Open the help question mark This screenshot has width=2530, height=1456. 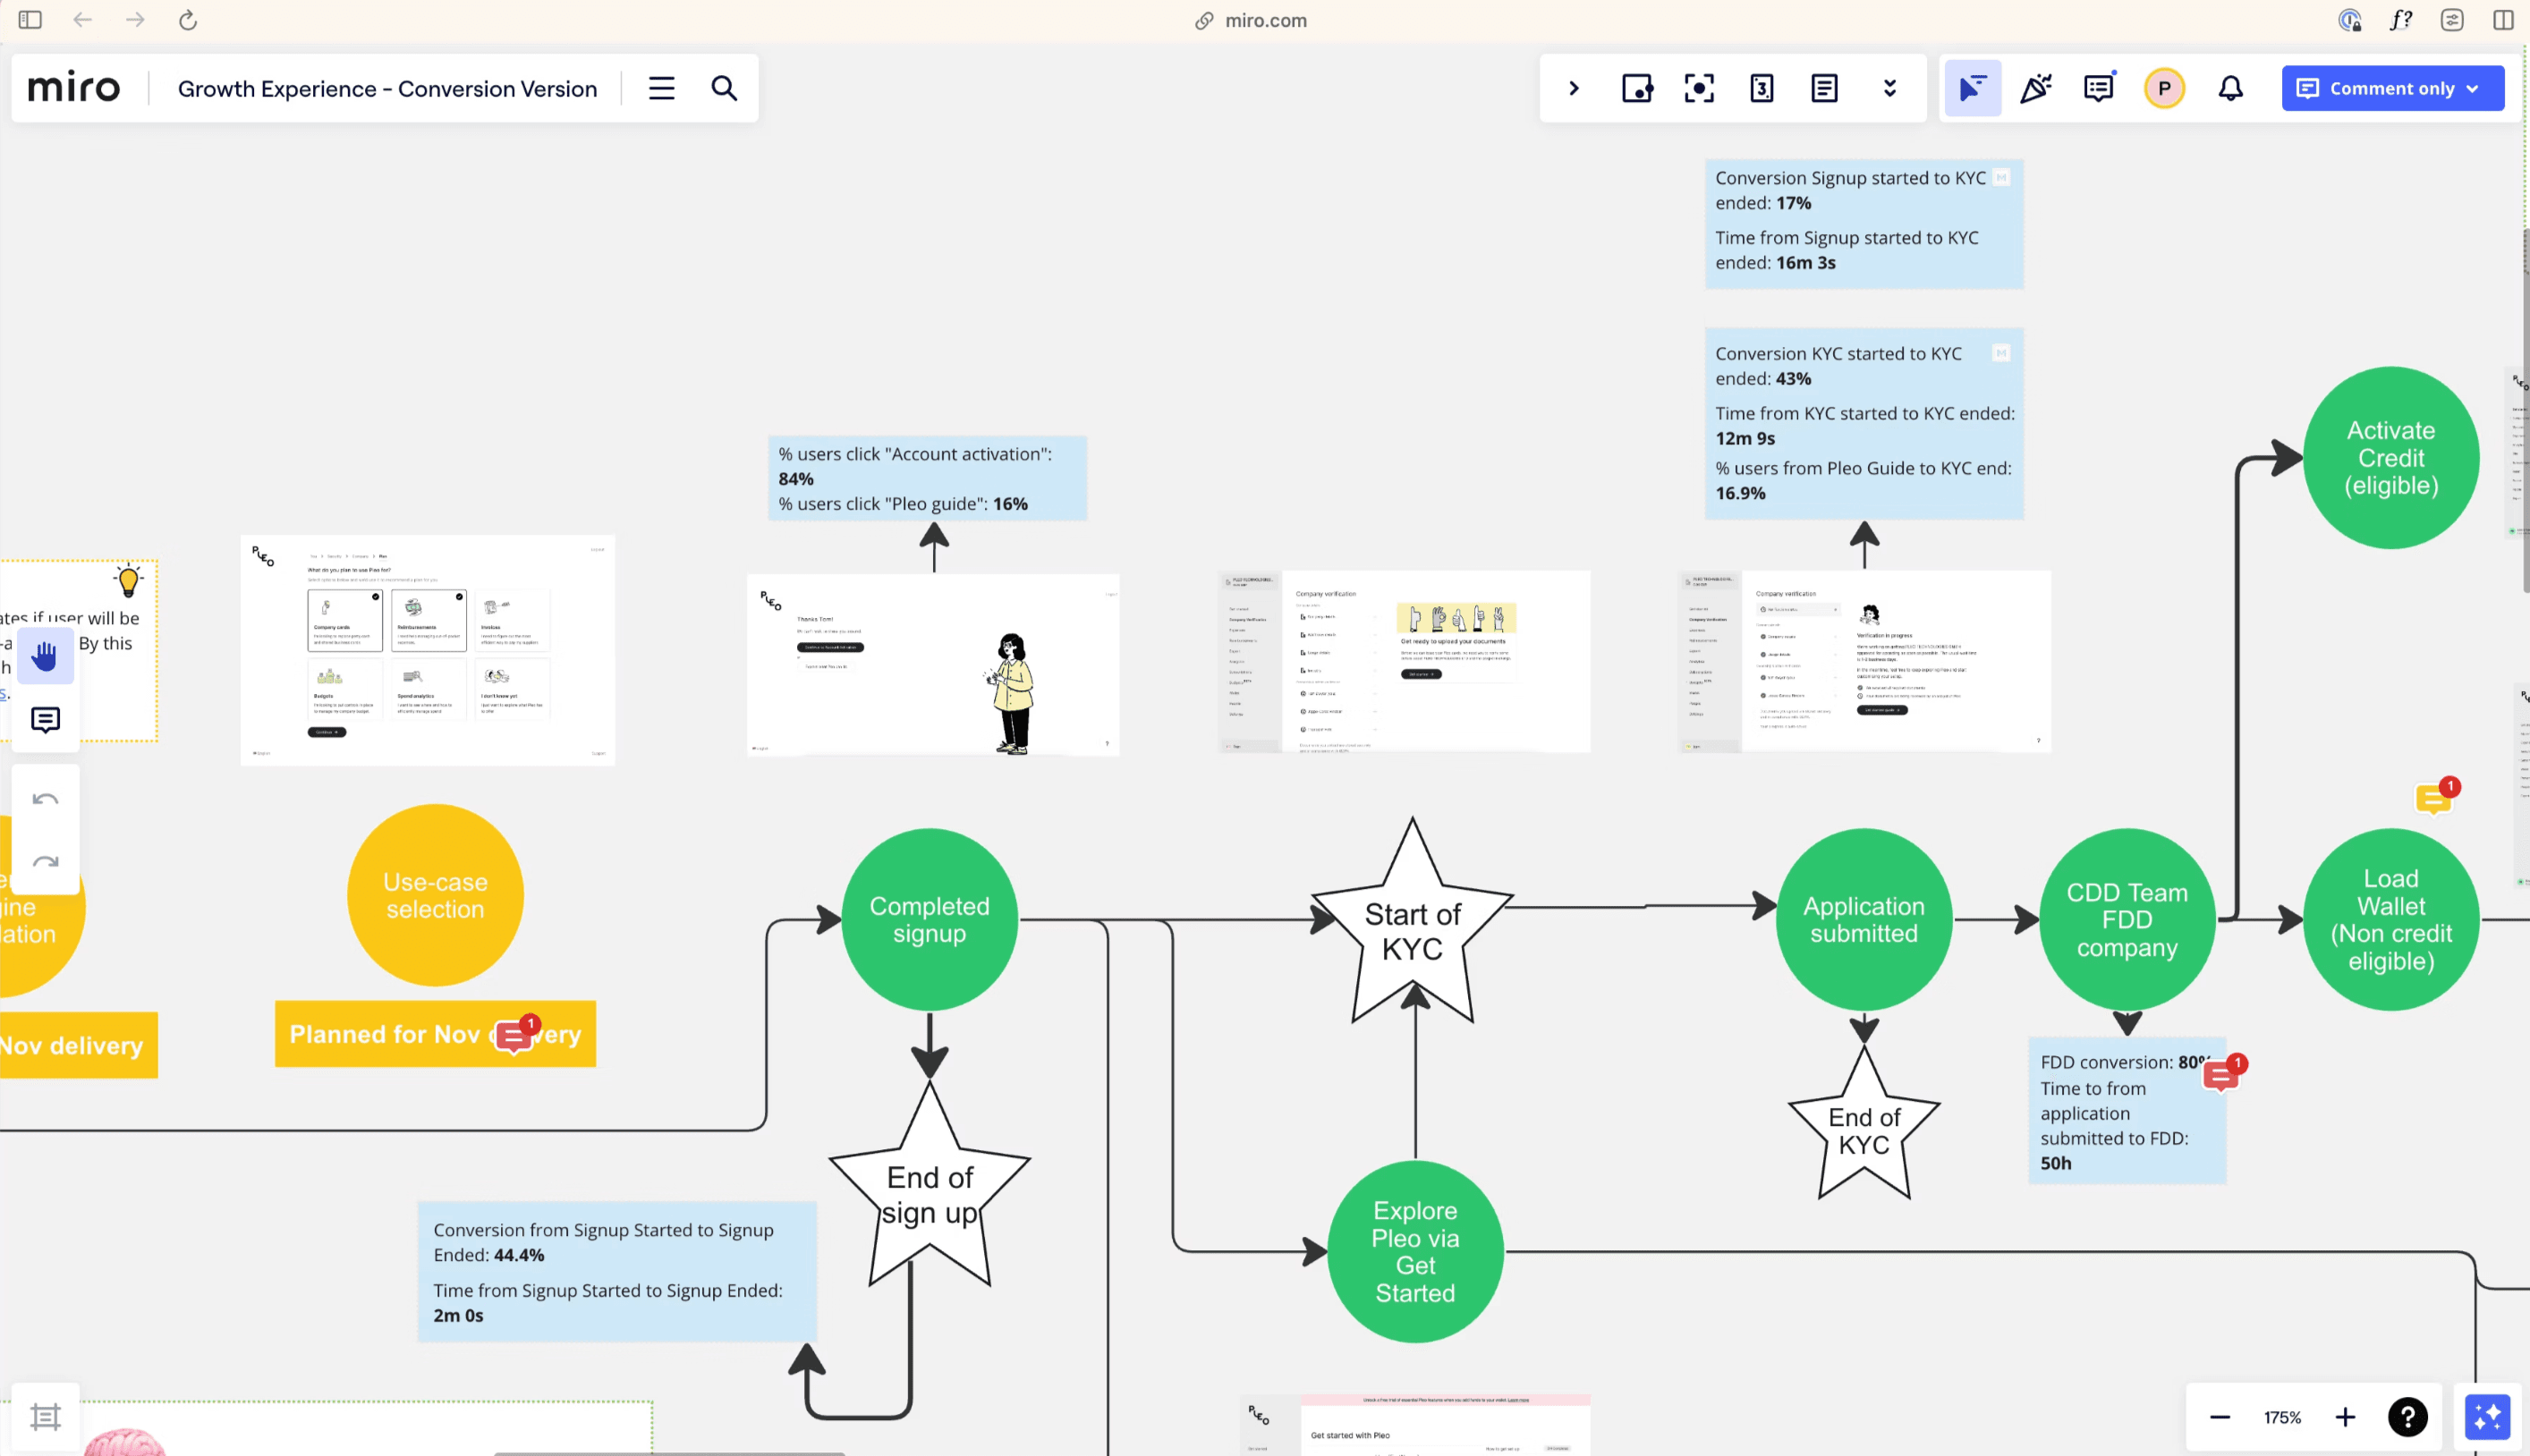pos(2408,1417)
